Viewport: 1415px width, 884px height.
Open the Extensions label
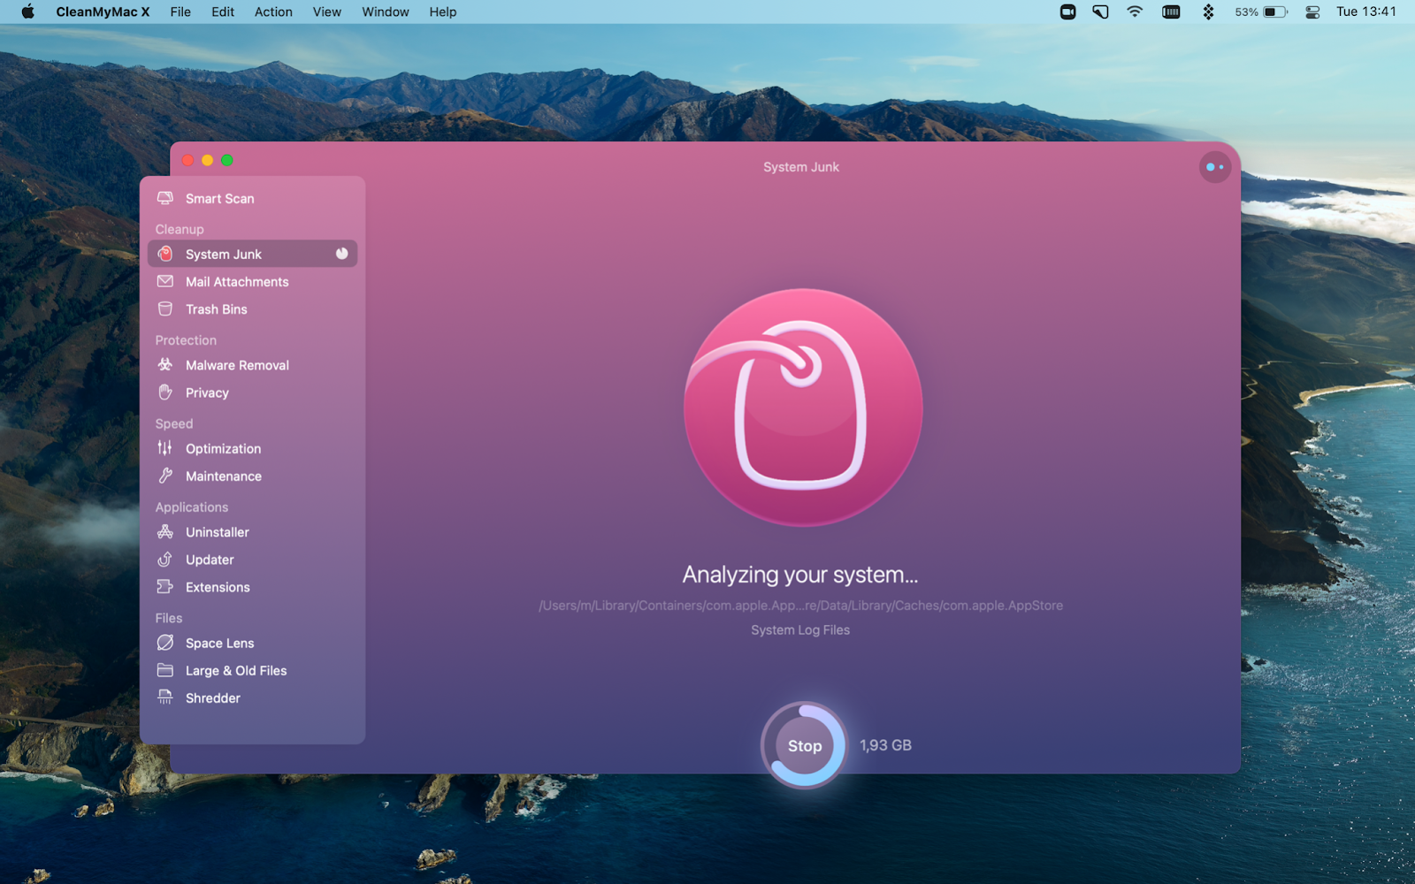(x=218, y=587)
